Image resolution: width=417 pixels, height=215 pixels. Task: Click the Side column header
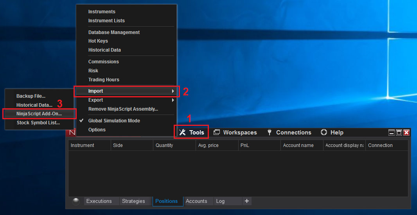(132, 145)
